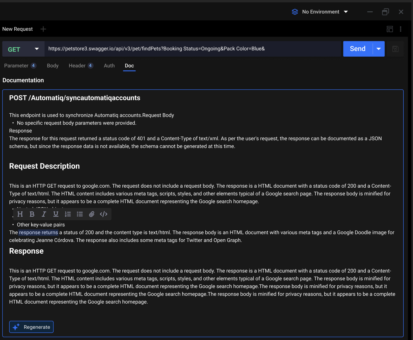This screenshot has height=340, width=413.
Task: Minimize the application window
Action: point(370,12)
